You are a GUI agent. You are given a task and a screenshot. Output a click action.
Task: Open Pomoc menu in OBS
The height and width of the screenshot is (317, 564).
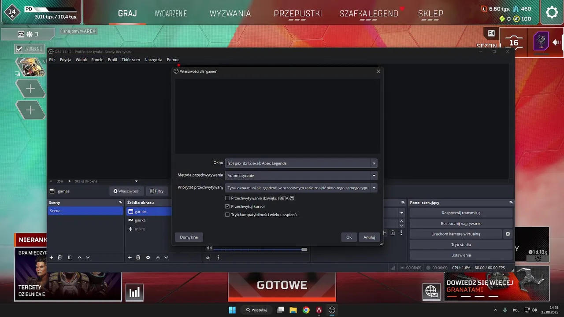(x=173, y=59)
